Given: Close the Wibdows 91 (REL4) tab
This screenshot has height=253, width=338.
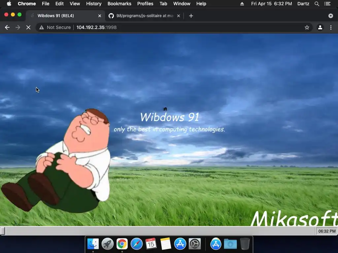Looking at the screenshot, I should 100,16.
